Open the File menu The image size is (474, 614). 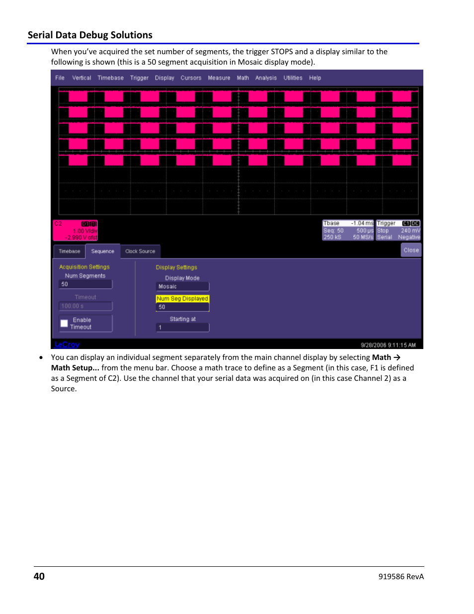[60, 78]
